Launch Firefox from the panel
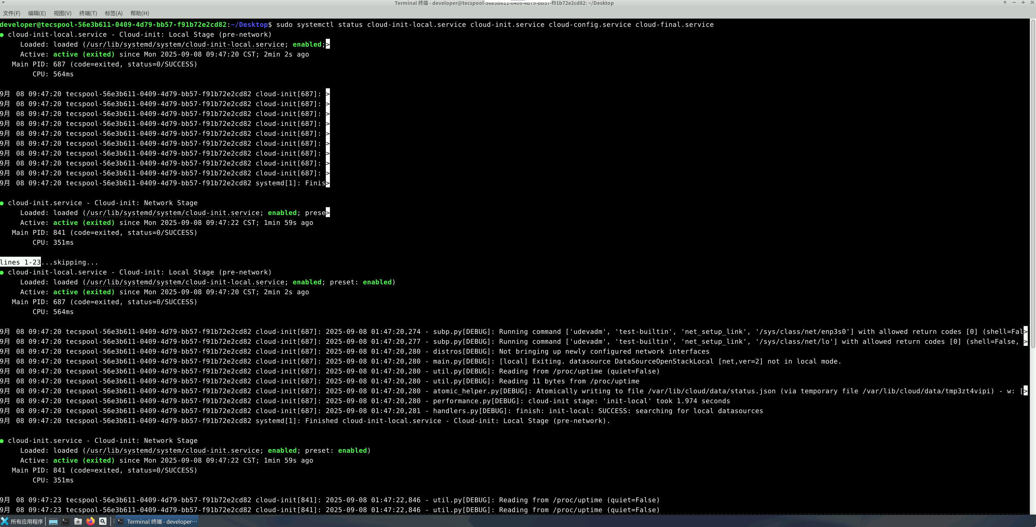Viewport: 1036px width, 527px height. point(90,521)
